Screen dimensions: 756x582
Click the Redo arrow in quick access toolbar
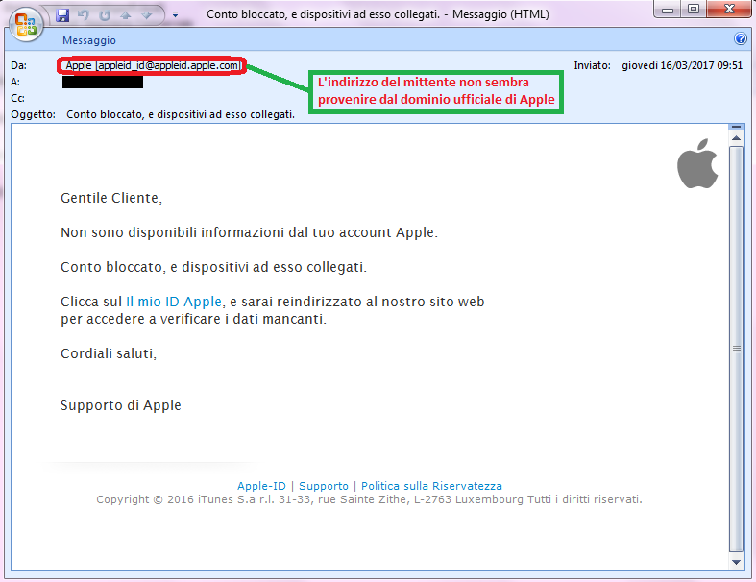[105, 15]
